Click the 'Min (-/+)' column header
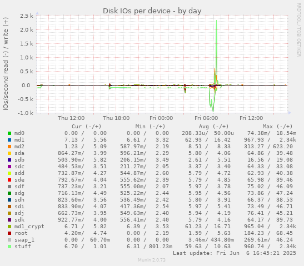Viewport: 304px width, 266px height. click(x=150, y=127)
